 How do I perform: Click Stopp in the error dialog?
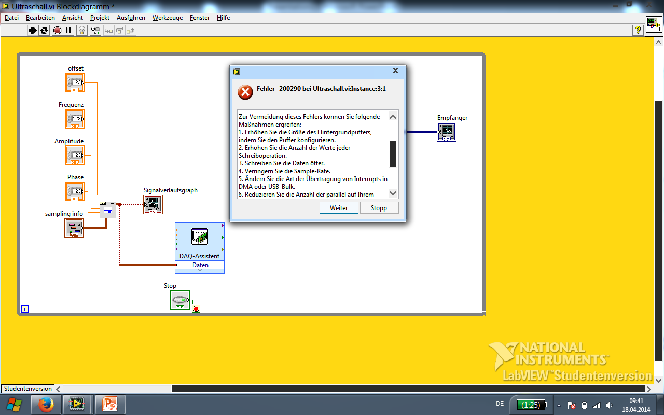pos(379,208)
